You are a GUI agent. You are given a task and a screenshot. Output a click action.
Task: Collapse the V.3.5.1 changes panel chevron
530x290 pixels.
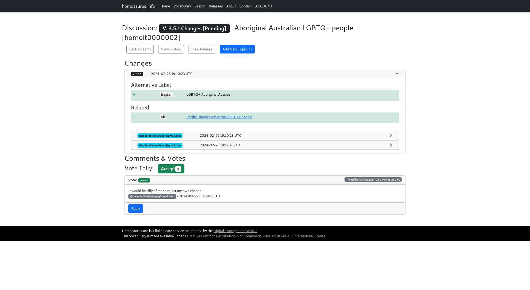coord(397,74)
